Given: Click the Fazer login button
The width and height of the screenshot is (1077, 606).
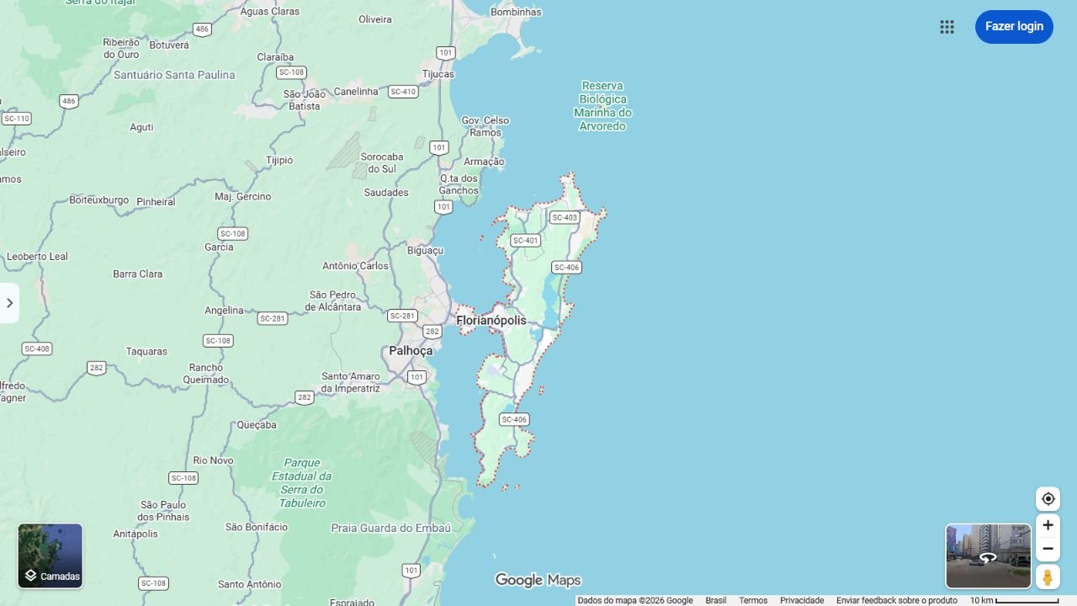Looking at the screenshot, I should [x=1014, y=27].
